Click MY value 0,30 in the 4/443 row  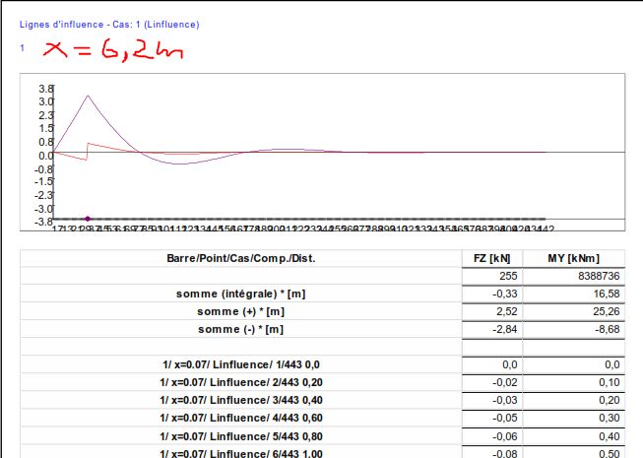click(x=573, y=418)
